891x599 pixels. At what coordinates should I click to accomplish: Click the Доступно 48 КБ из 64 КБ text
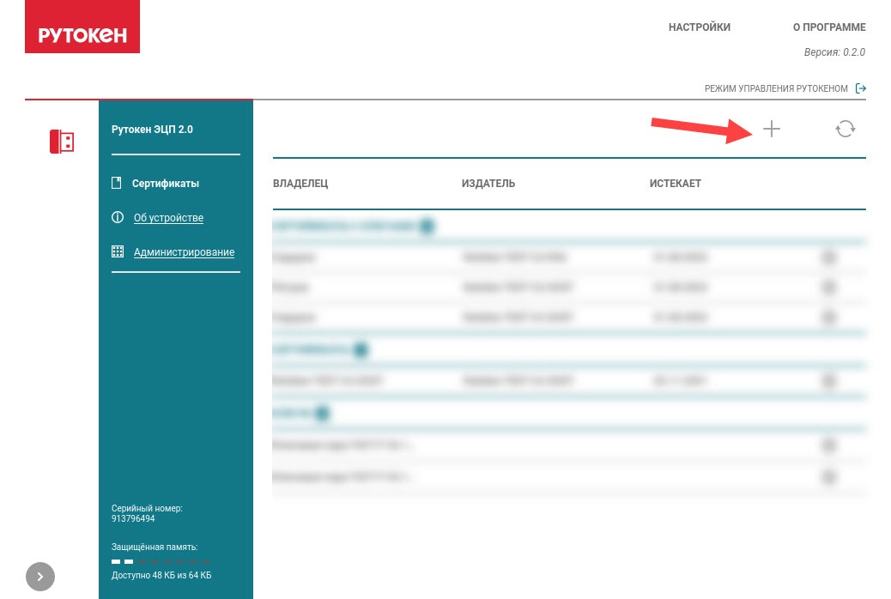pyautogui.click(x=161, y=575)
